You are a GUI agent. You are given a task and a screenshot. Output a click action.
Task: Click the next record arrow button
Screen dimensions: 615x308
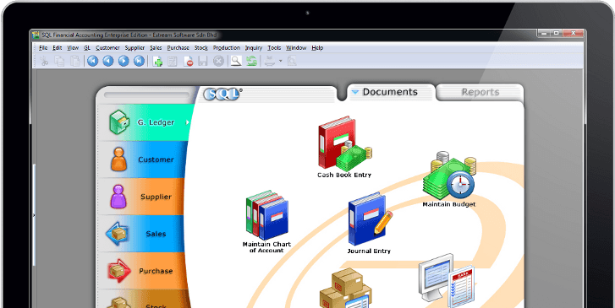pyautogui.click(x=124, y=61)
